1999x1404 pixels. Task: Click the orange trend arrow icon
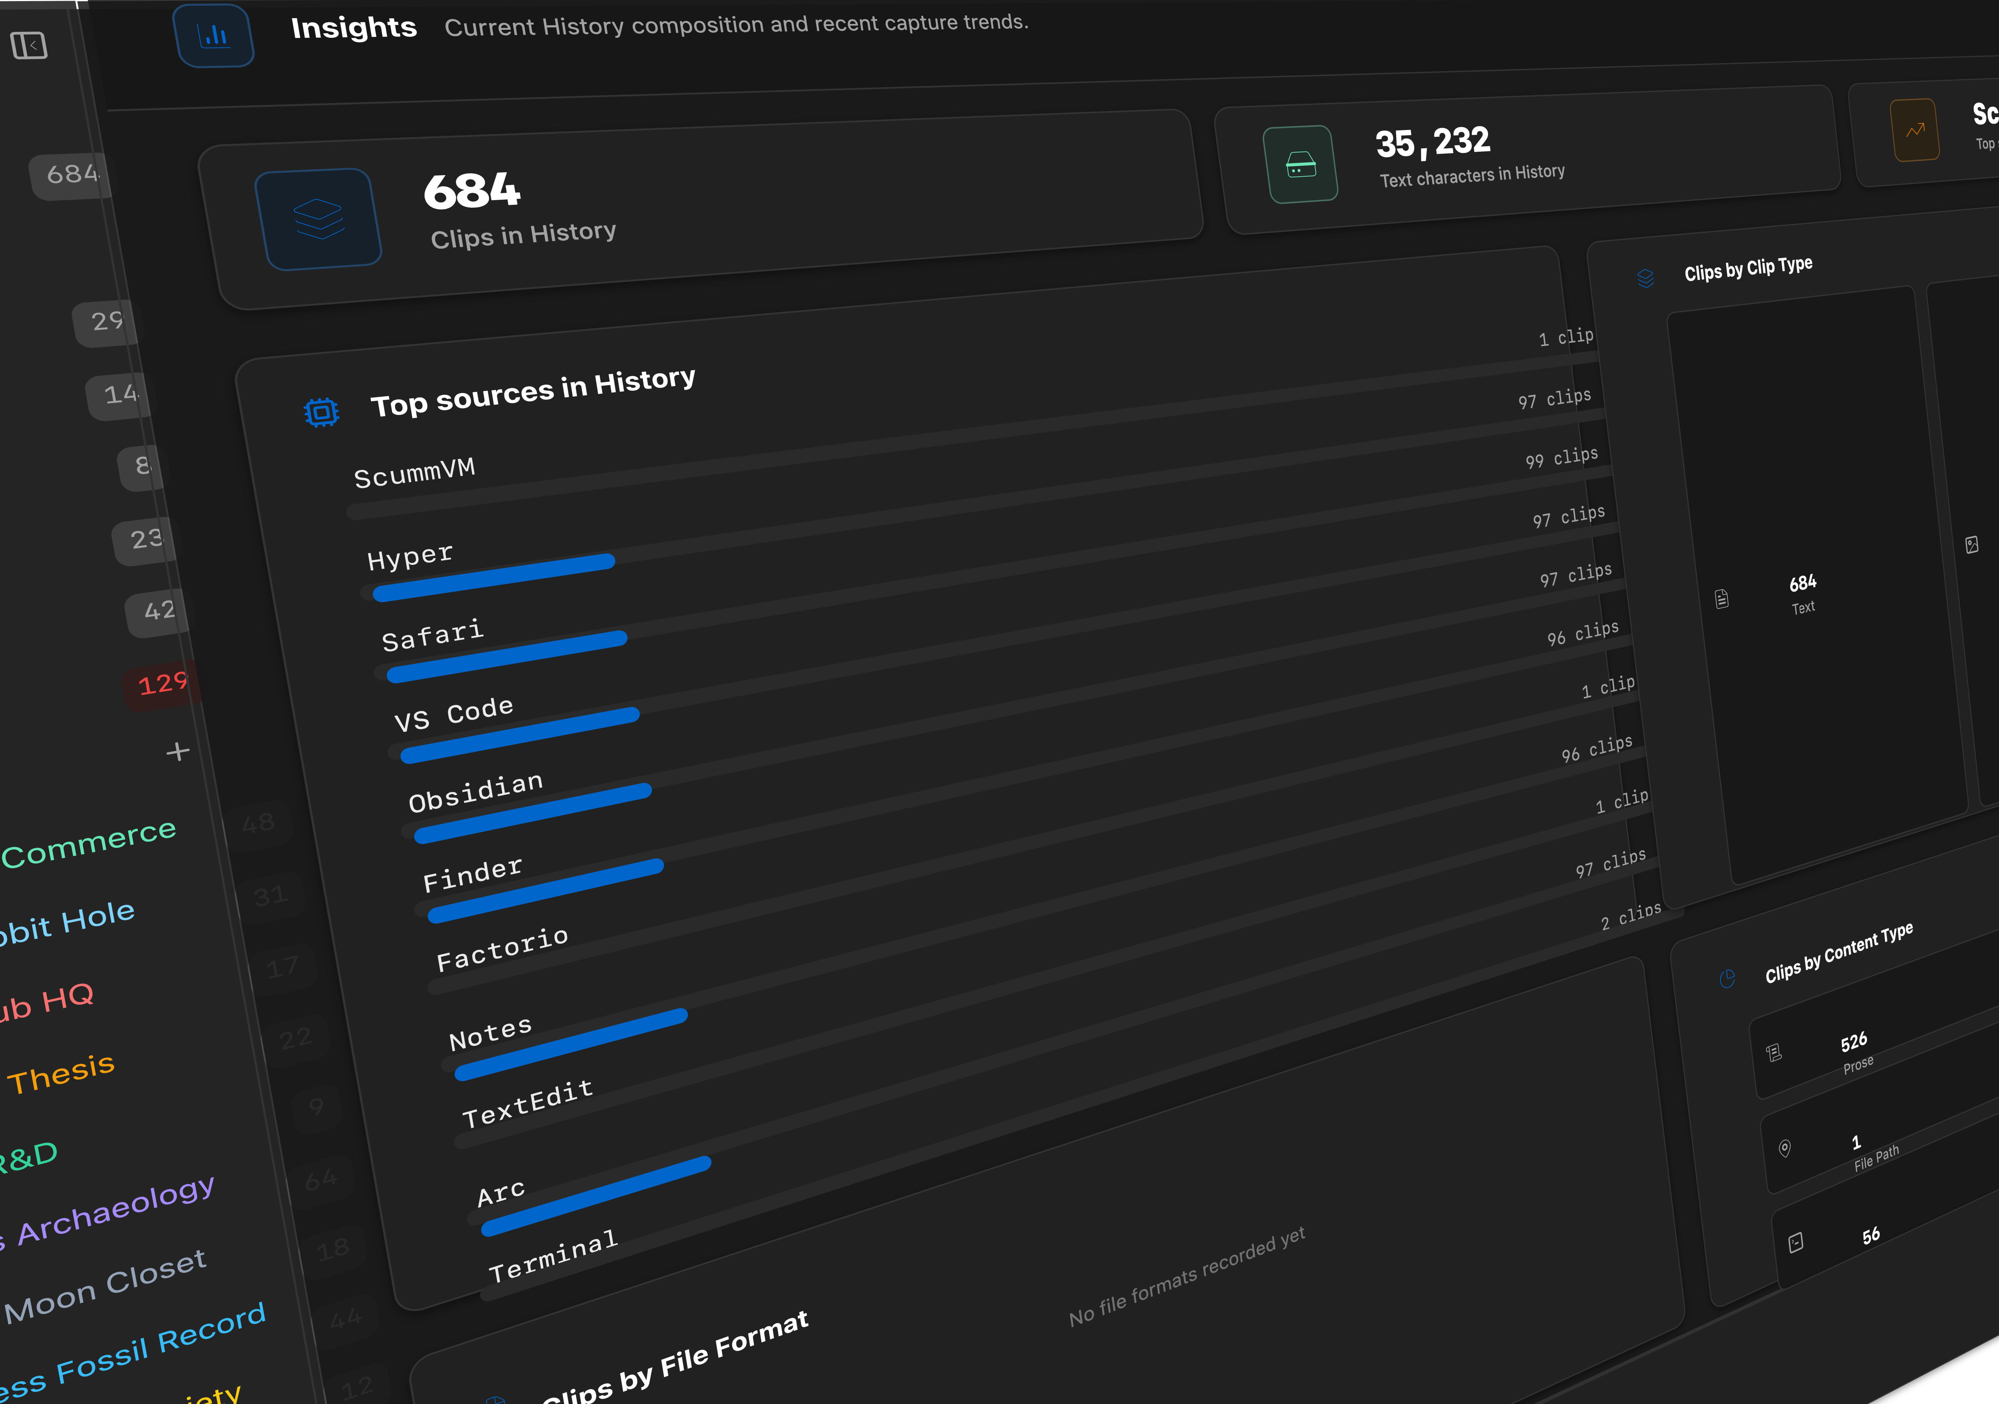click(1915, 130)
